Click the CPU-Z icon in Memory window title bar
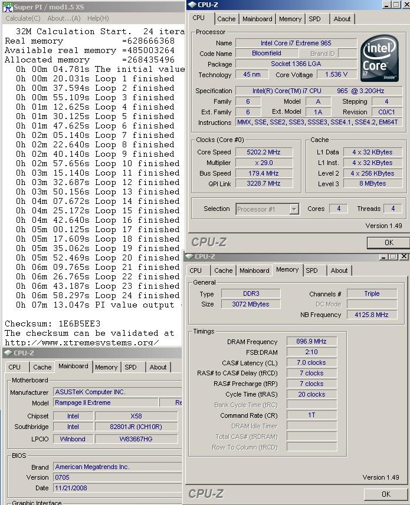The width and height of the screenshot is (410, 505). pyautogui.click(x=189, y=256)
